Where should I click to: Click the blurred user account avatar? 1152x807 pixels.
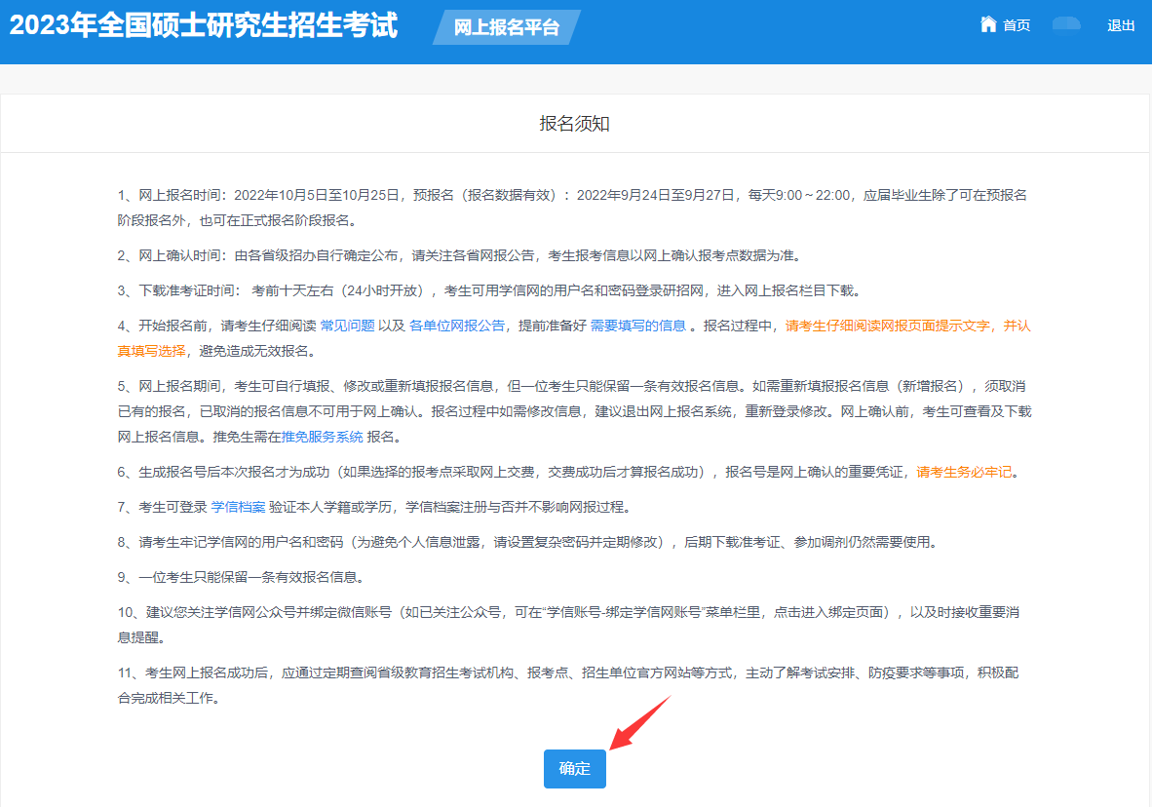click(1066, 24)
